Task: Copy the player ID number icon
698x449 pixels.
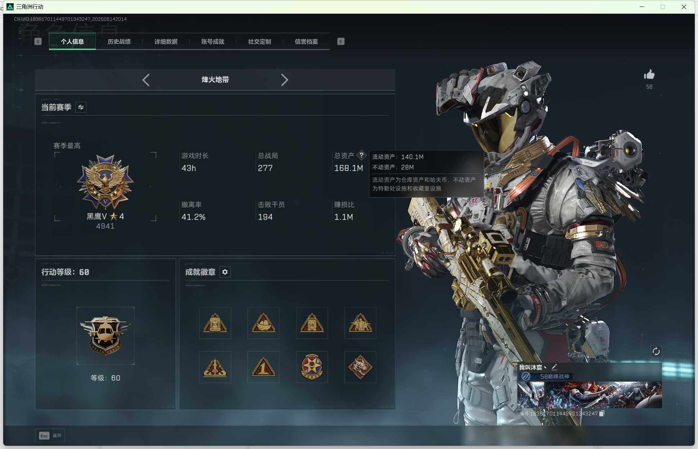Action: [601, 413]
